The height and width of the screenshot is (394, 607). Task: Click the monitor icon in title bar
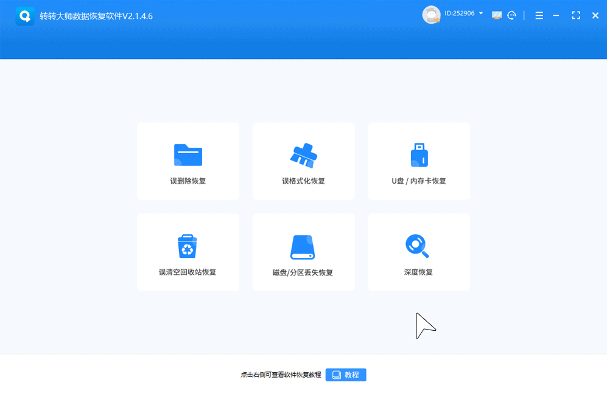(x=497, y=16)
